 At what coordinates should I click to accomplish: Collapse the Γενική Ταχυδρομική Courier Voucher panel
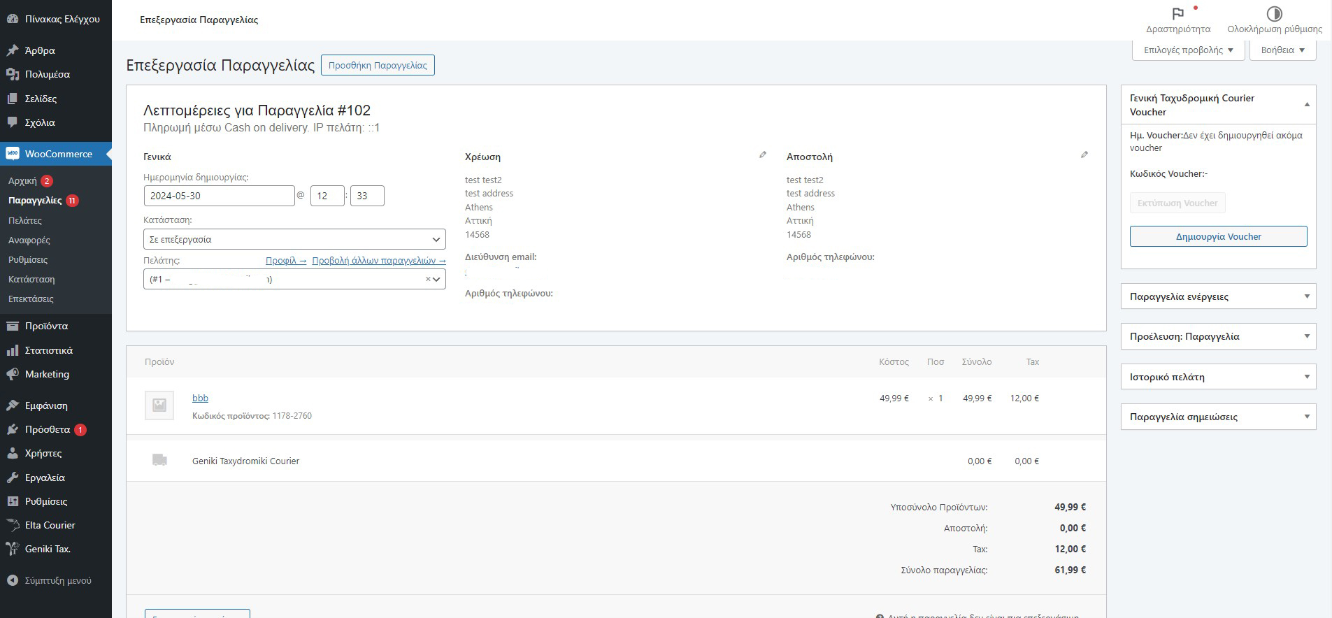1307,105
